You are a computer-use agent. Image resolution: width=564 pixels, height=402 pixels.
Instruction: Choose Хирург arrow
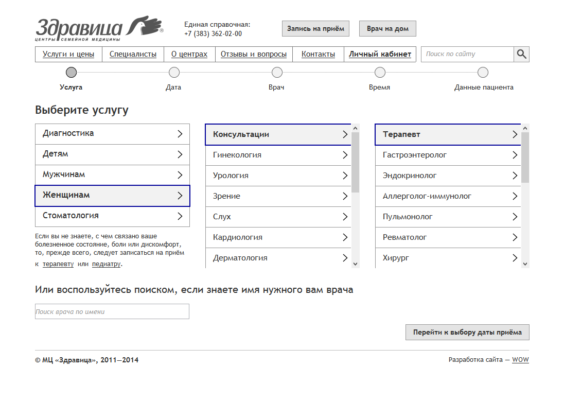515,258
